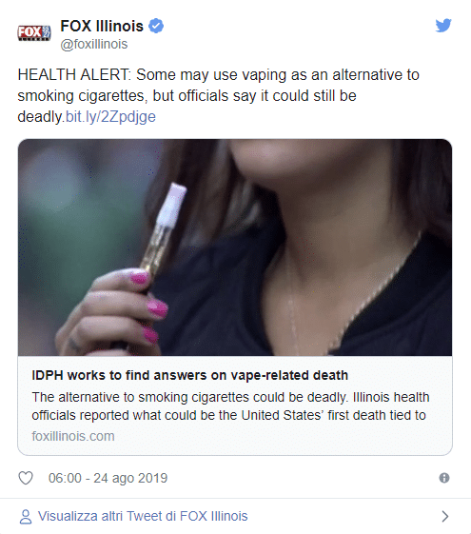471x534 pixels.
Task: Expand more tweets with right chevron
Action: click(444, 516)
